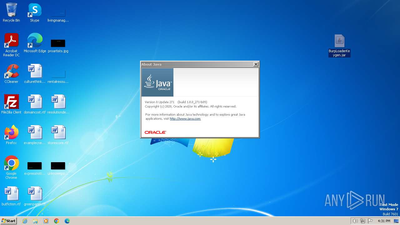
Task: Select the Skype shortcut icon
Action: (x=35, y=12)
